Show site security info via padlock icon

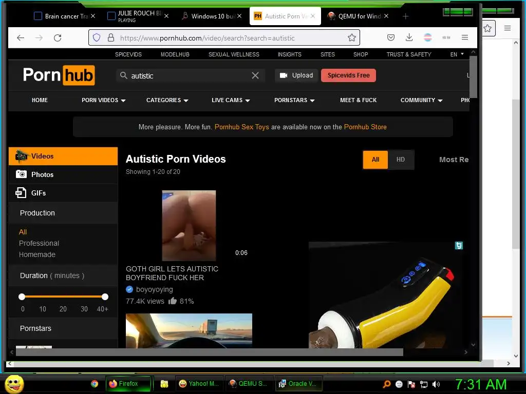pyautogui.click(x=111, y=37)
